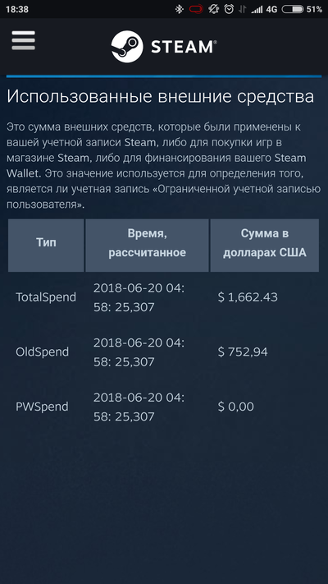
Task: Tap the TotalSpend timestamp cell
Action: [x=139, y=297]
